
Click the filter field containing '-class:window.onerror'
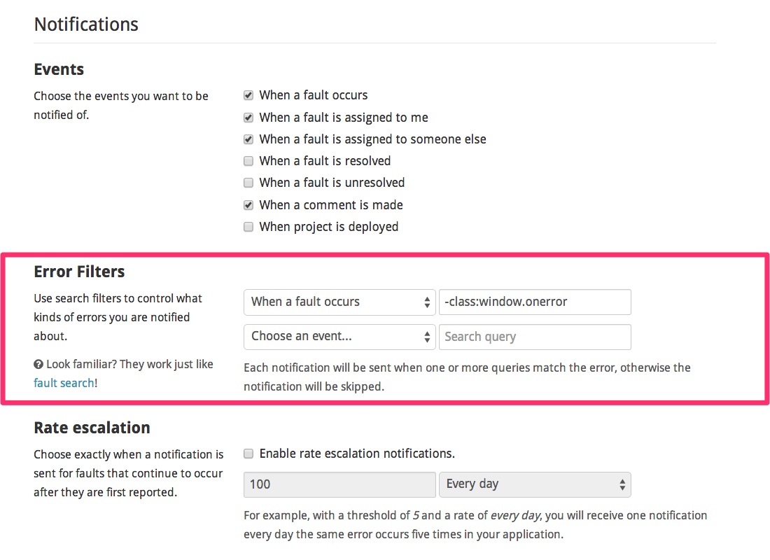coord(535,302)
